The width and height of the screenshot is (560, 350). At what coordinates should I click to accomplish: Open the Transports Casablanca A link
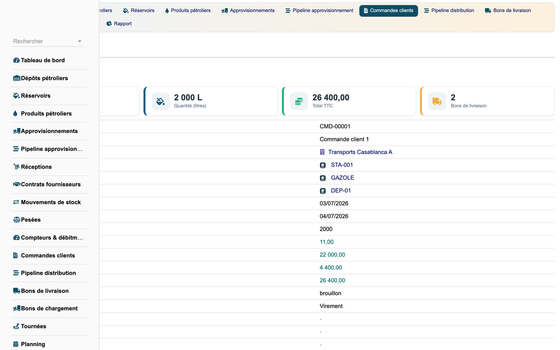(x=360, y=152)
